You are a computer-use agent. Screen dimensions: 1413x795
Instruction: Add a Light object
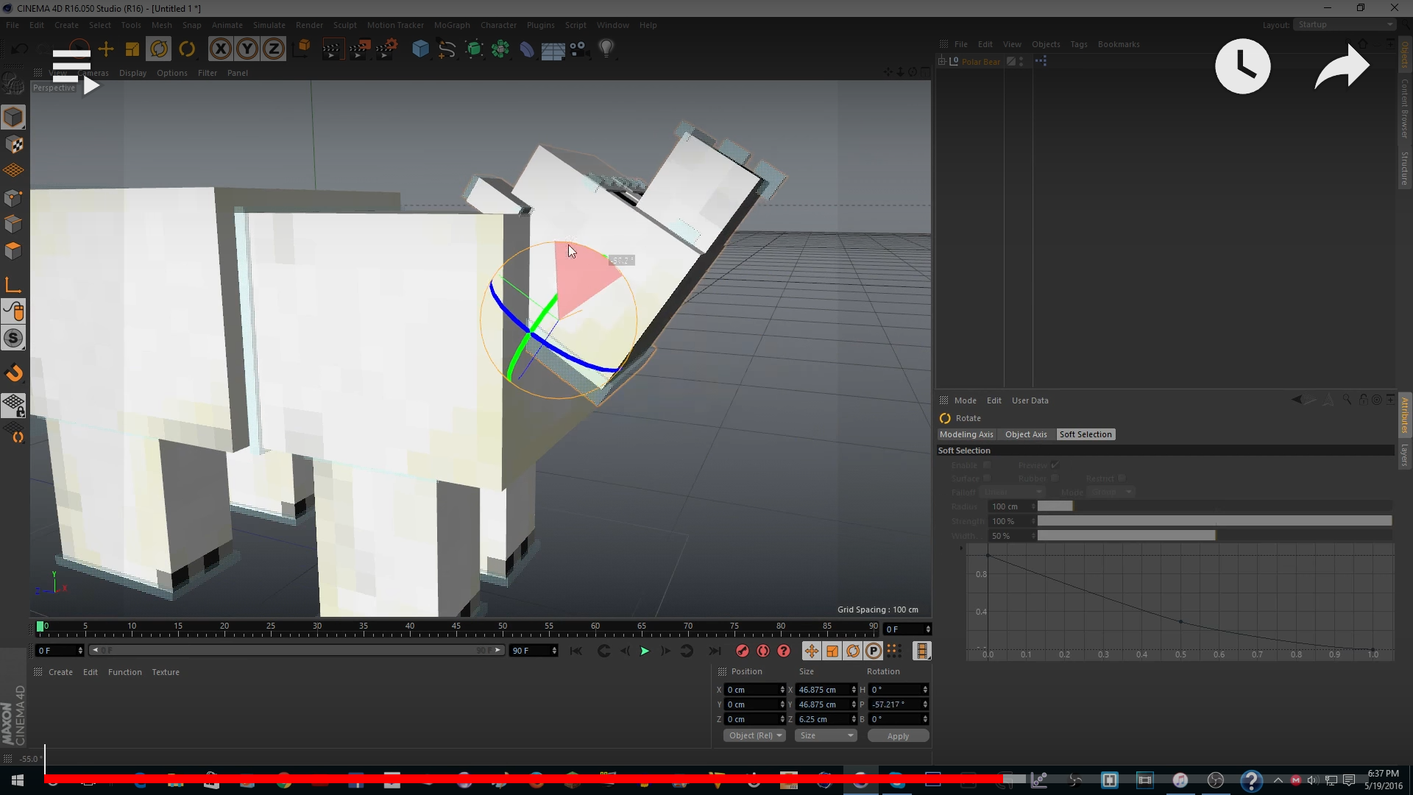(606, 49)
